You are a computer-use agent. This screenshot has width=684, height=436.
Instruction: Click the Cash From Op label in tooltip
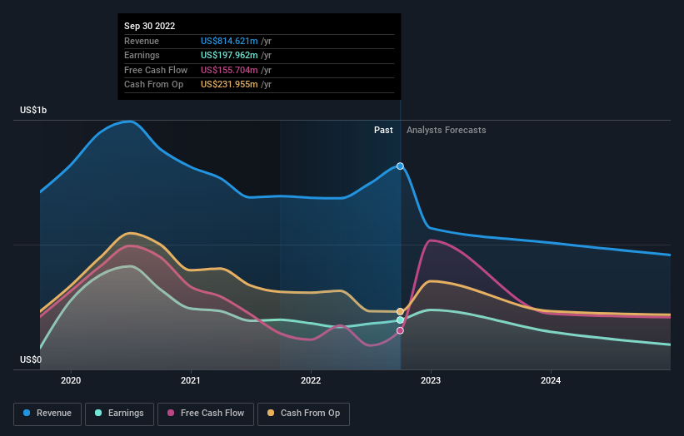coord(153,85)
